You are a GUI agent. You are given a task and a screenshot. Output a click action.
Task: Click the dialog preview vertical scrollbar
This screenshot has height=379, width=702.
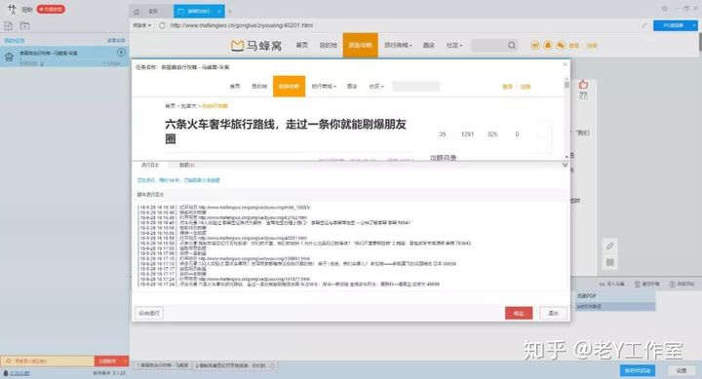pyautogui.click(x=566, y=119)
